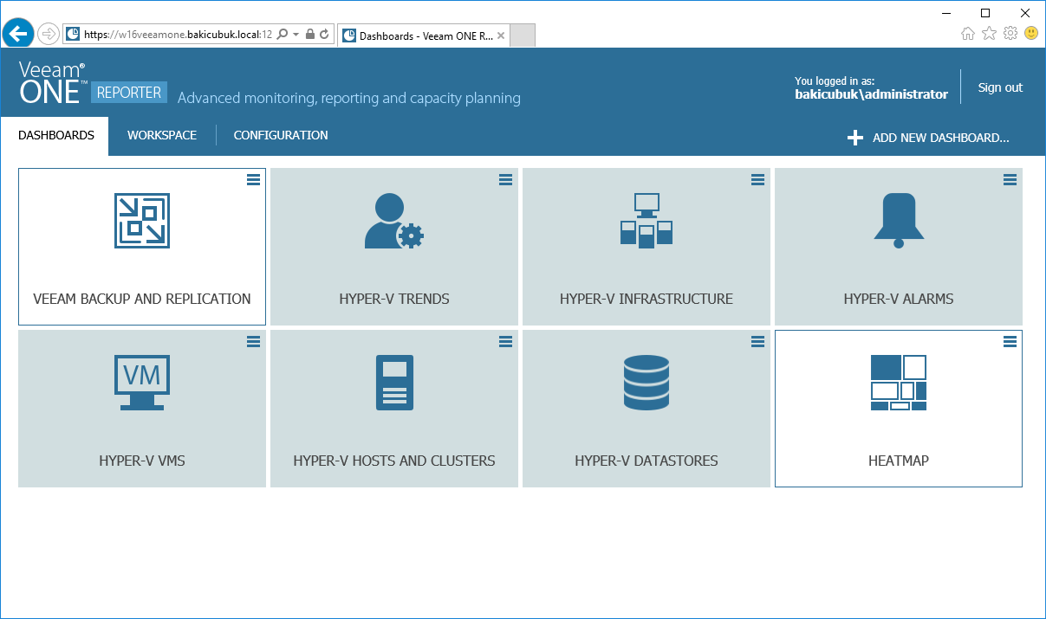The height and width of the screenshot is (619, 1046).
Task: Open menu on Hyper-V Alarms tile
Action: point(1010,179)
